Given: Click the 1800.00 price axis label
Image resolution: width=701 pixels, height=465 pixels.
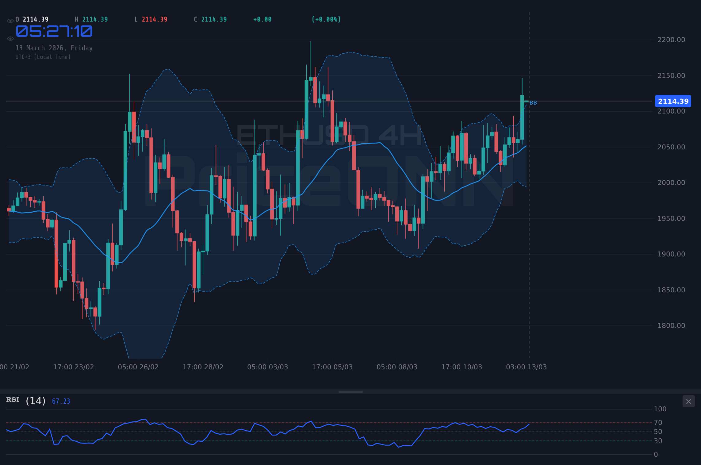Looking at the screenshot, I should (x=671, y=325).
